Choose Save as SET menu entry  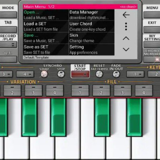pyautogui.click(x=46, y=49)
